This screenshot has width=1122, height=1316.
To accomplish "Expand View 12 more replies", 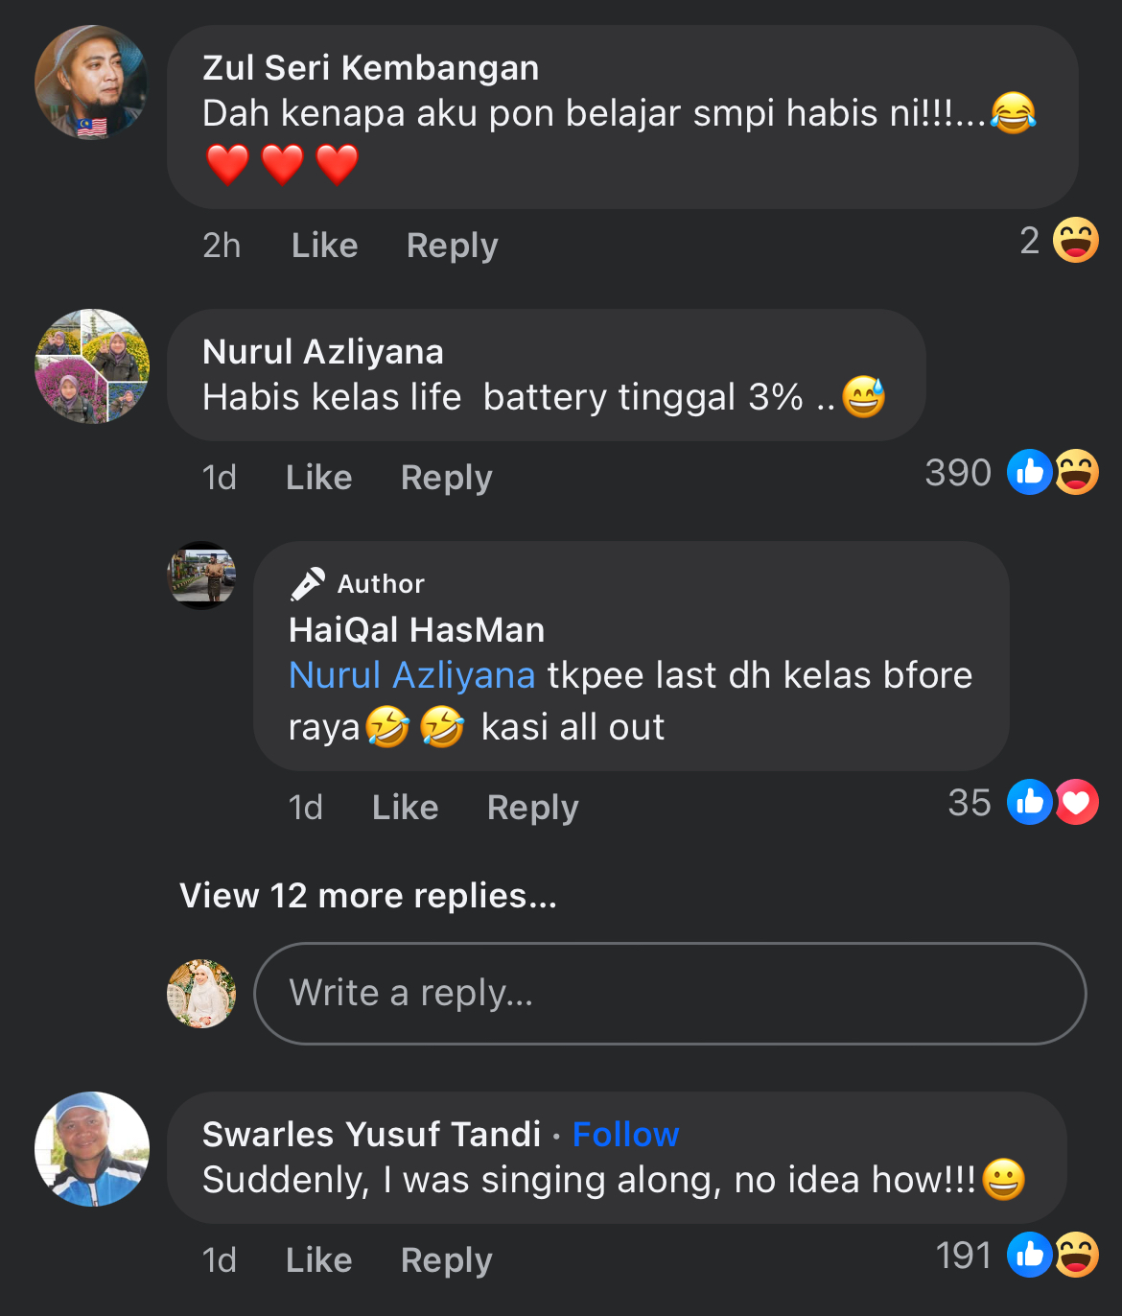I will tap(368, 896).
